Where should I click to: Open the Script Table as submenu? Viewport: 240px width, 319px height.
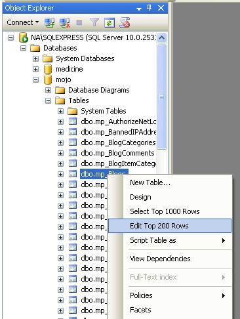[170, 240]
